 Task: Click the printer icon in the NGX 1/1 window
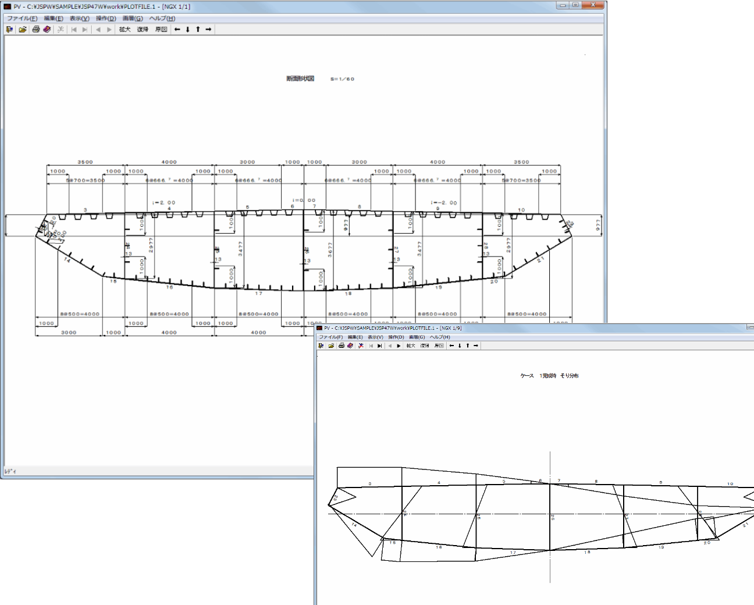coord(36,29)
